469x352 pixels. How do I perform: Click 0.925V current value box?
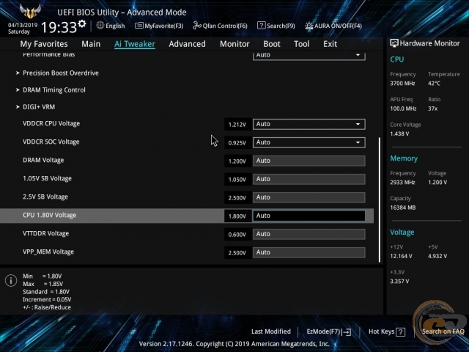(x=237, y=143)
